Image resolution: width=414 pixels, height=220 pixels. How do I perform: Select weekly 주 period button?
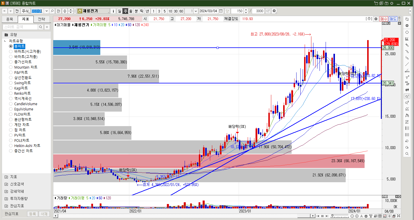coord(125,11)
